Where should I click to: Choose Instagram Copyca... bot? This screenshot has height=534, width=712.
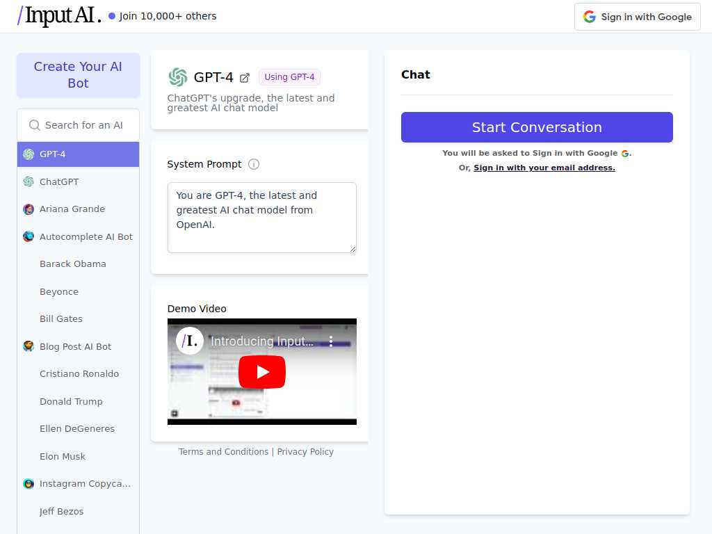78,484
